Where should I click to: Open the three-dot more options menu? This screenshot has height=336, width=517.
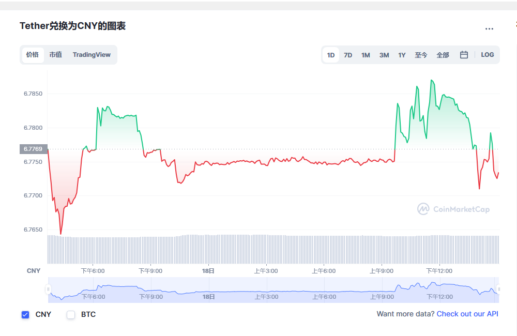pos(489,28)
